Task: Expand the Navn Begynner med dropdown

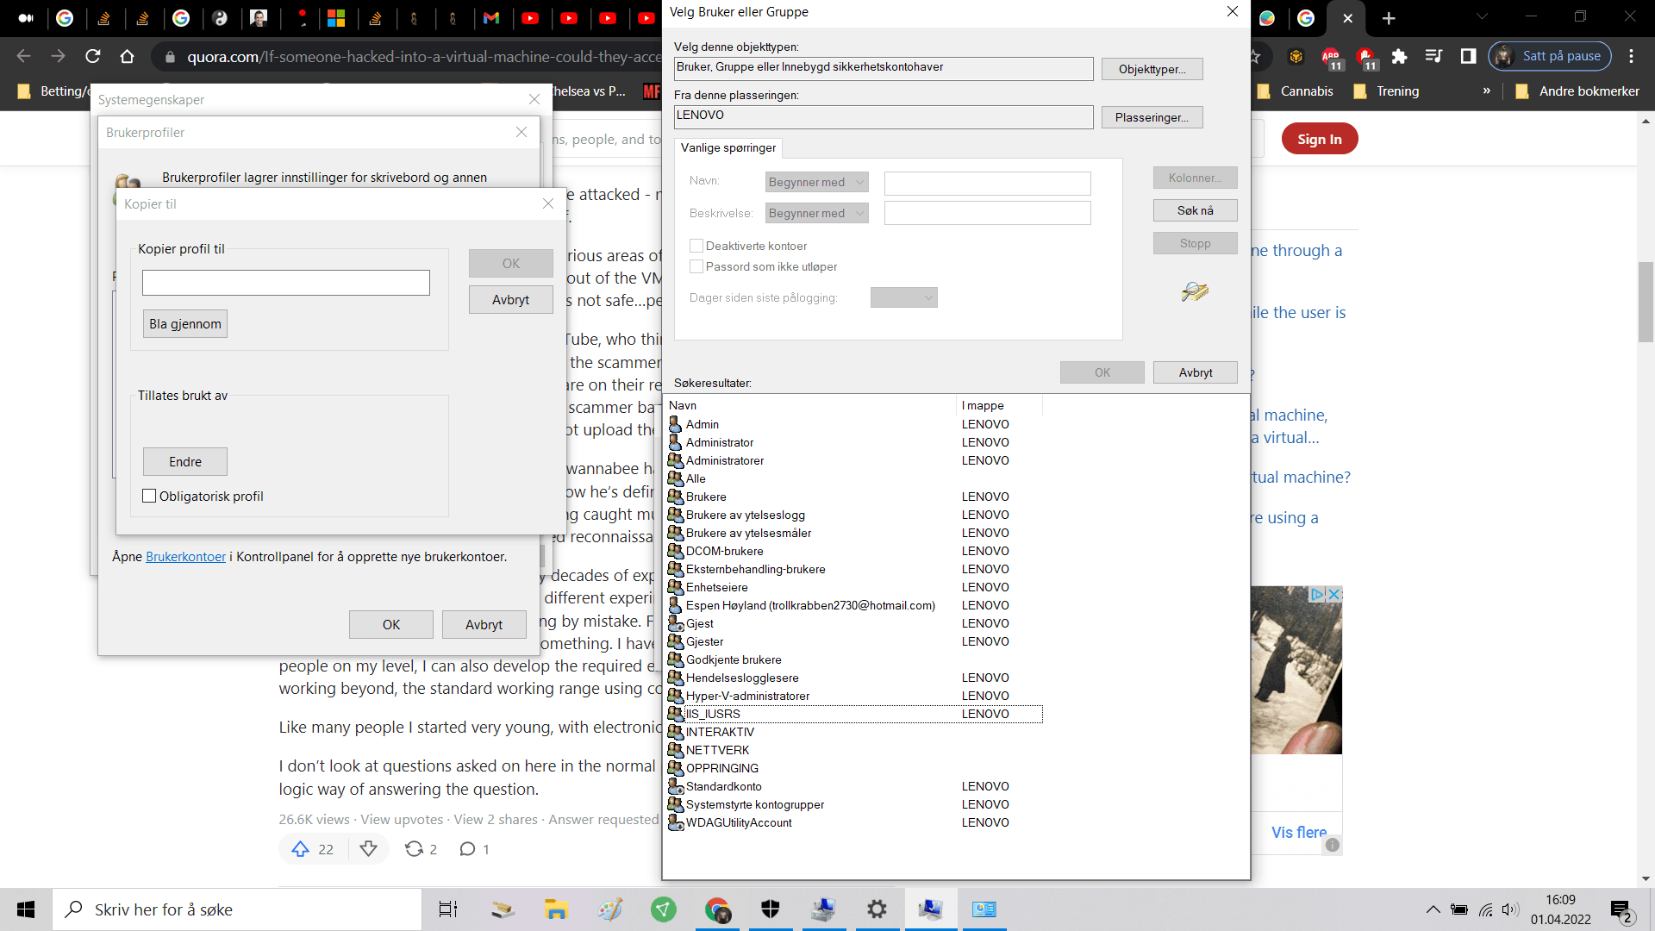Action: 816,182
